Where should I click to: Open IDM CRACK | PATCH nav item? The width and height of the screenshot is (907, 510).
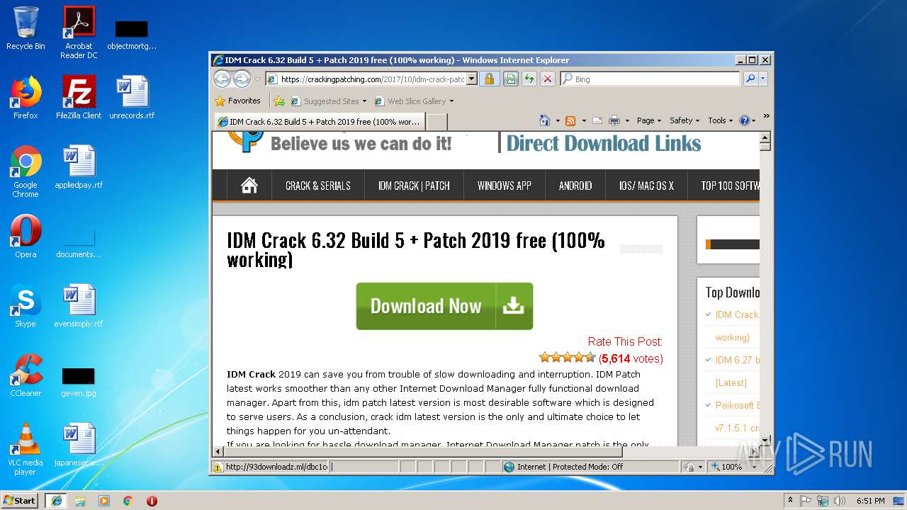(x=414, y=186)
